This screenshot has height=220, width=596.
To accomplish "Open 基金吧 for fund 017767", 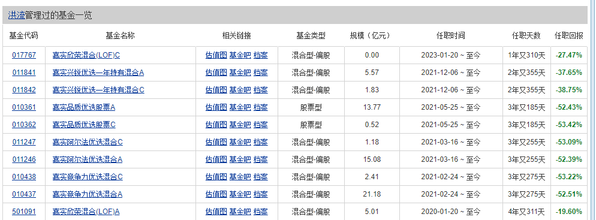I will pos(240,55).
